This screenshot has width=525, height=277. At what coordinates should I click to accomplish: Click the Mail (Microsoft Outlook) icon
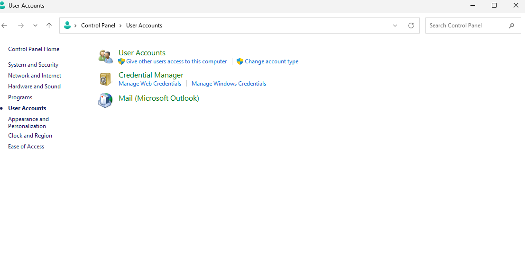click(x=105, y=100)
